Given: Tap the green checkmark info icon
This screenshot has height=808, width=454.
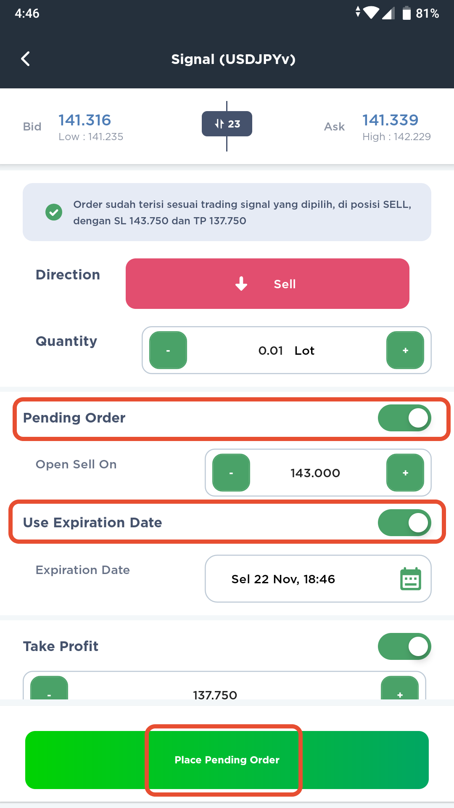Looking at the screenshot, I should click(54, 212).
